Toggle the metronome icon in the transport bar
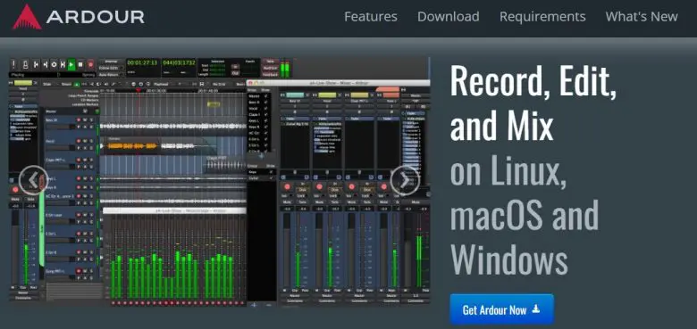This screenshot has width=697, height=329. click(26, 65)
